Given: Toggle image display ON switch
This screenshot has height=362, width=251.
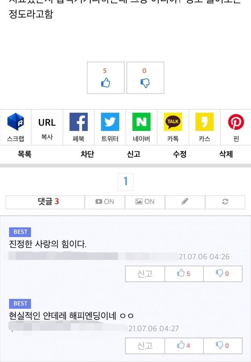Looking at the screenshot, I should (145, 202).
